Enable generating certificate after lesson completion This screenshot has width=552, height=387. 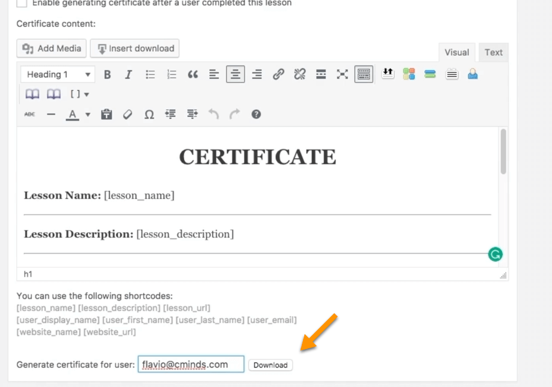(x=22, y=3)
